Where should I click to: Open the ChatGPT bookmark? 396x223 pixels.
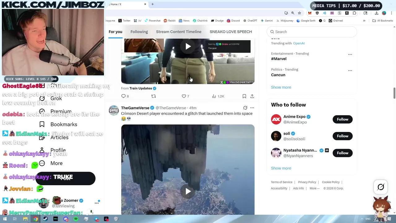click(x=250, y=21)
